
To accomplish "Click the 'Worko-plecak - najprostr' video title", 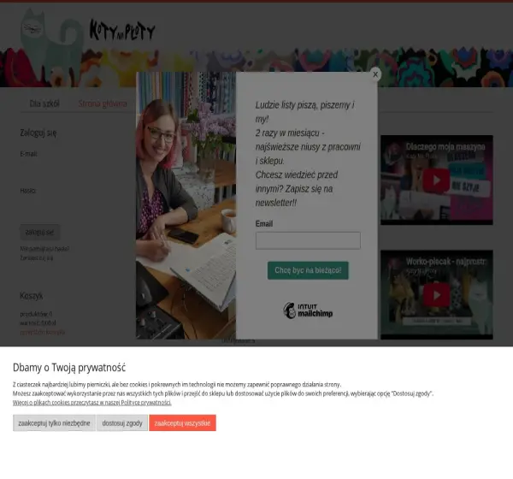I will click(x=446, y=262).
